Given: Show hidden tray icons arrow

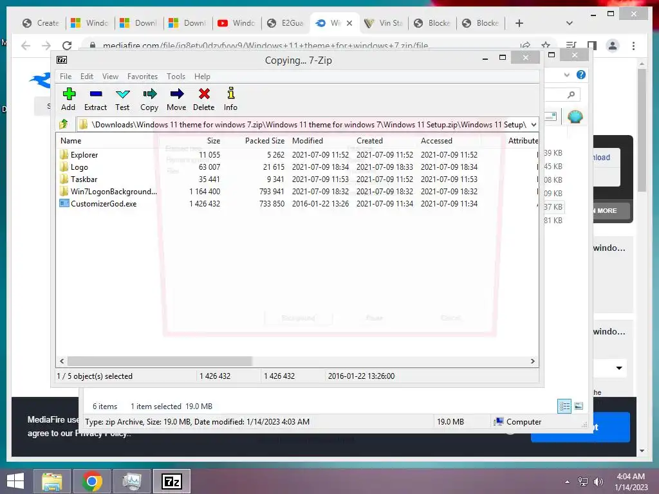Looking at the screenshot, I should click(568, 481).
